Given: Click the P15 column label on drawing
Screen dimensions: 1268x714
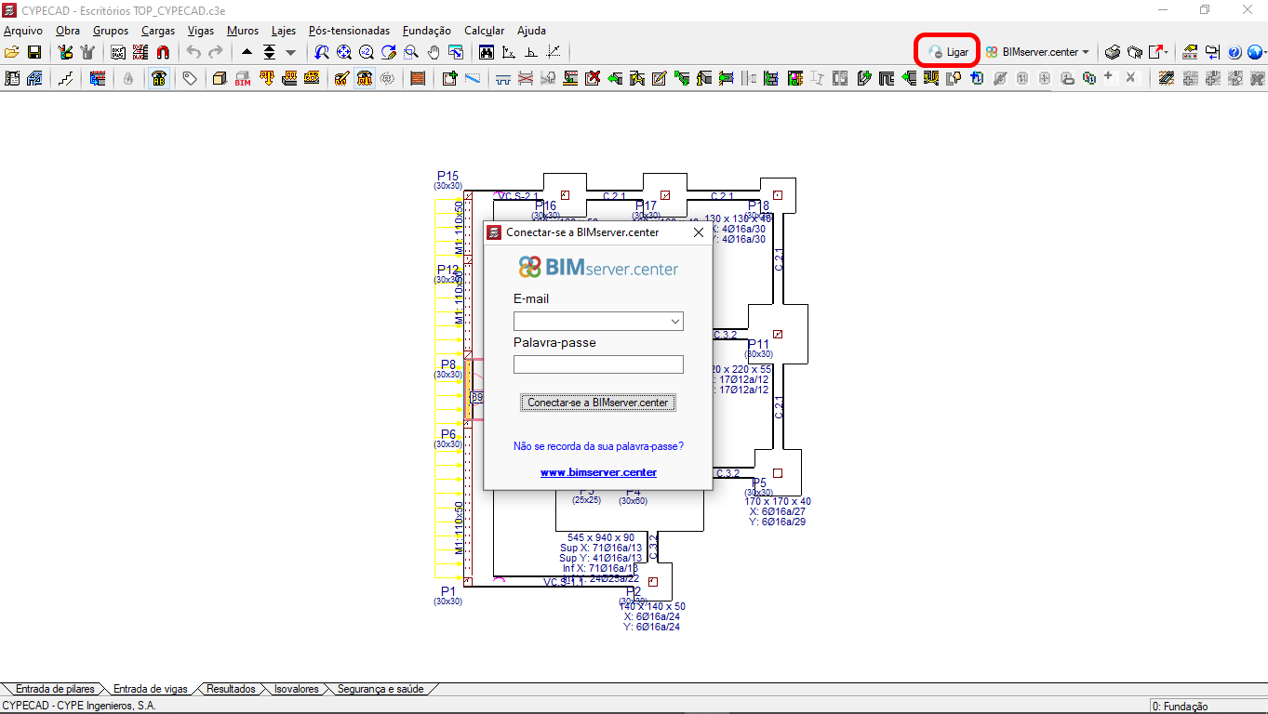Looking at the screenshot, I should coord(447,176).
